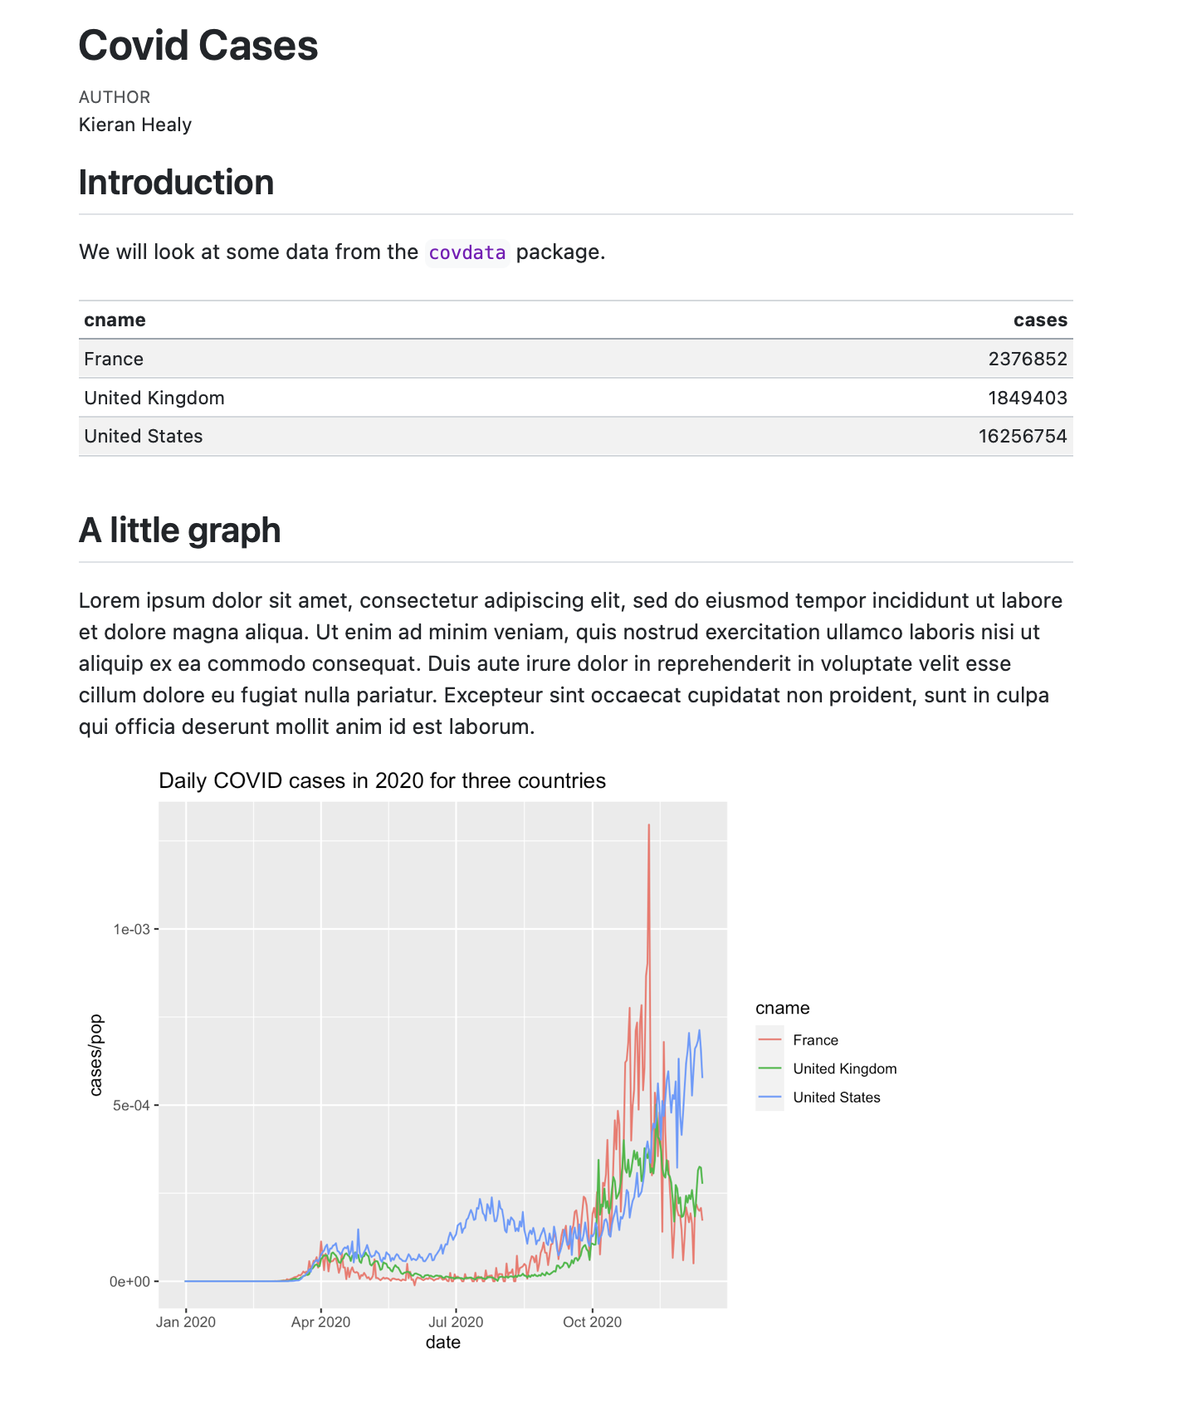Click the cname legend title
This screenshot has height=1428, width=1187.
click(782, 1008)
